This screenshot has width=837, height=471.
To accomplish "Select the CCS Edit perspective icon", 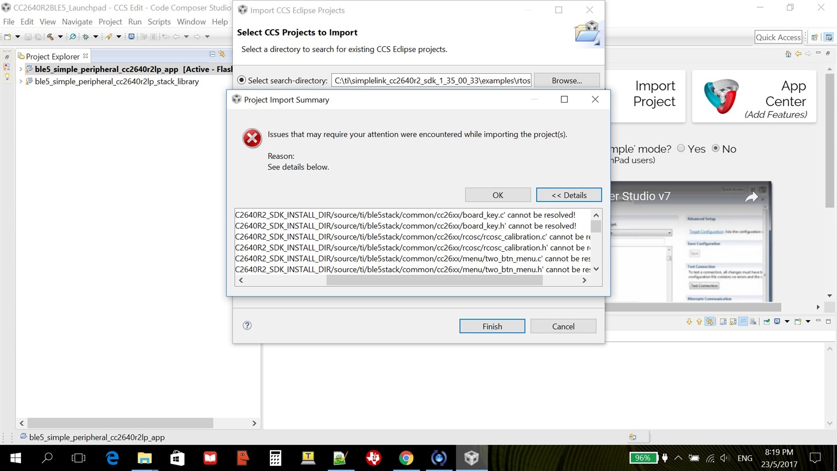I will click(x=829, y=37).
